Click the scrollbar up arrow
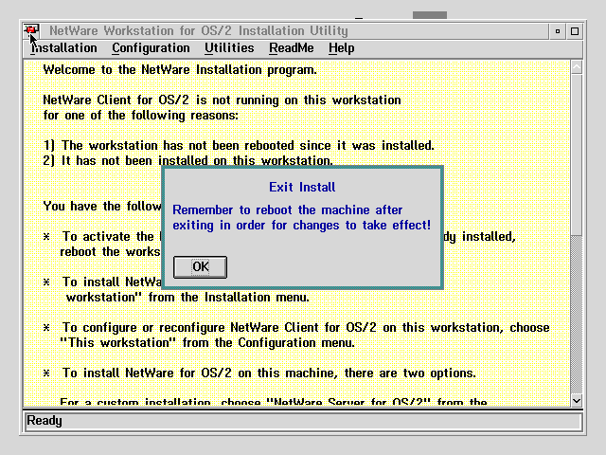This screenshot has height=455, width=606. coord(577,67)
